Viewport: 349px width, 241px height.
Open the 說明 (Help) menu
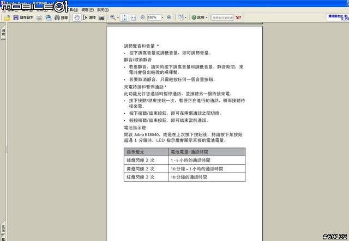(103, 10)
